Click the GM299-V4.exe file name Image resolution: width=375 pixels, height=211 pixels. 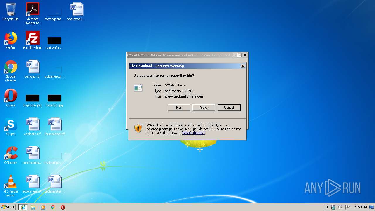(x=175, y=85)
